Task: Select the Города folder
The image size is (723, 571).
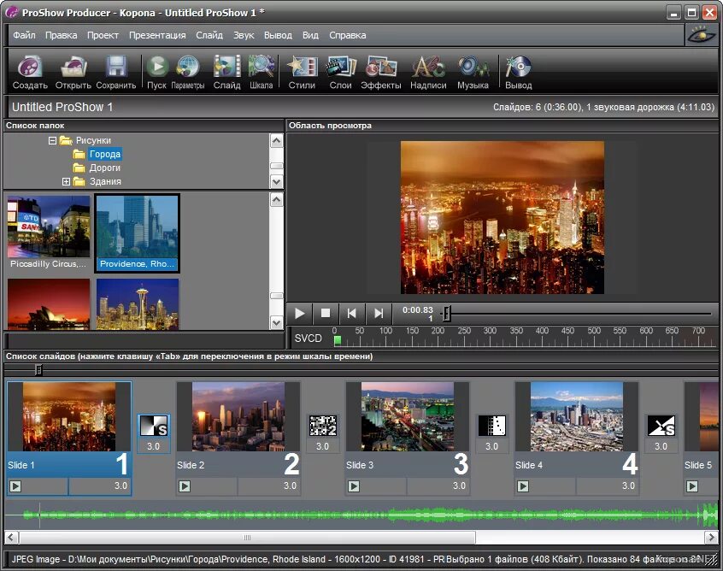Action: 104,154
